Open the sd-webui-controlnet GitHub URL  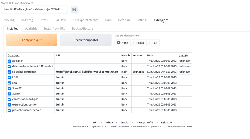click(87, 72)
